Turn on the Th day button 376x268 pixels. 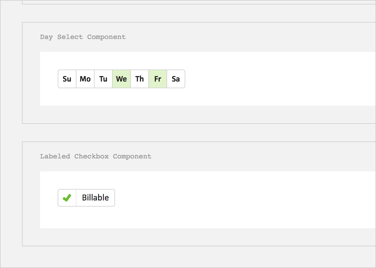(x=140, y=79)
